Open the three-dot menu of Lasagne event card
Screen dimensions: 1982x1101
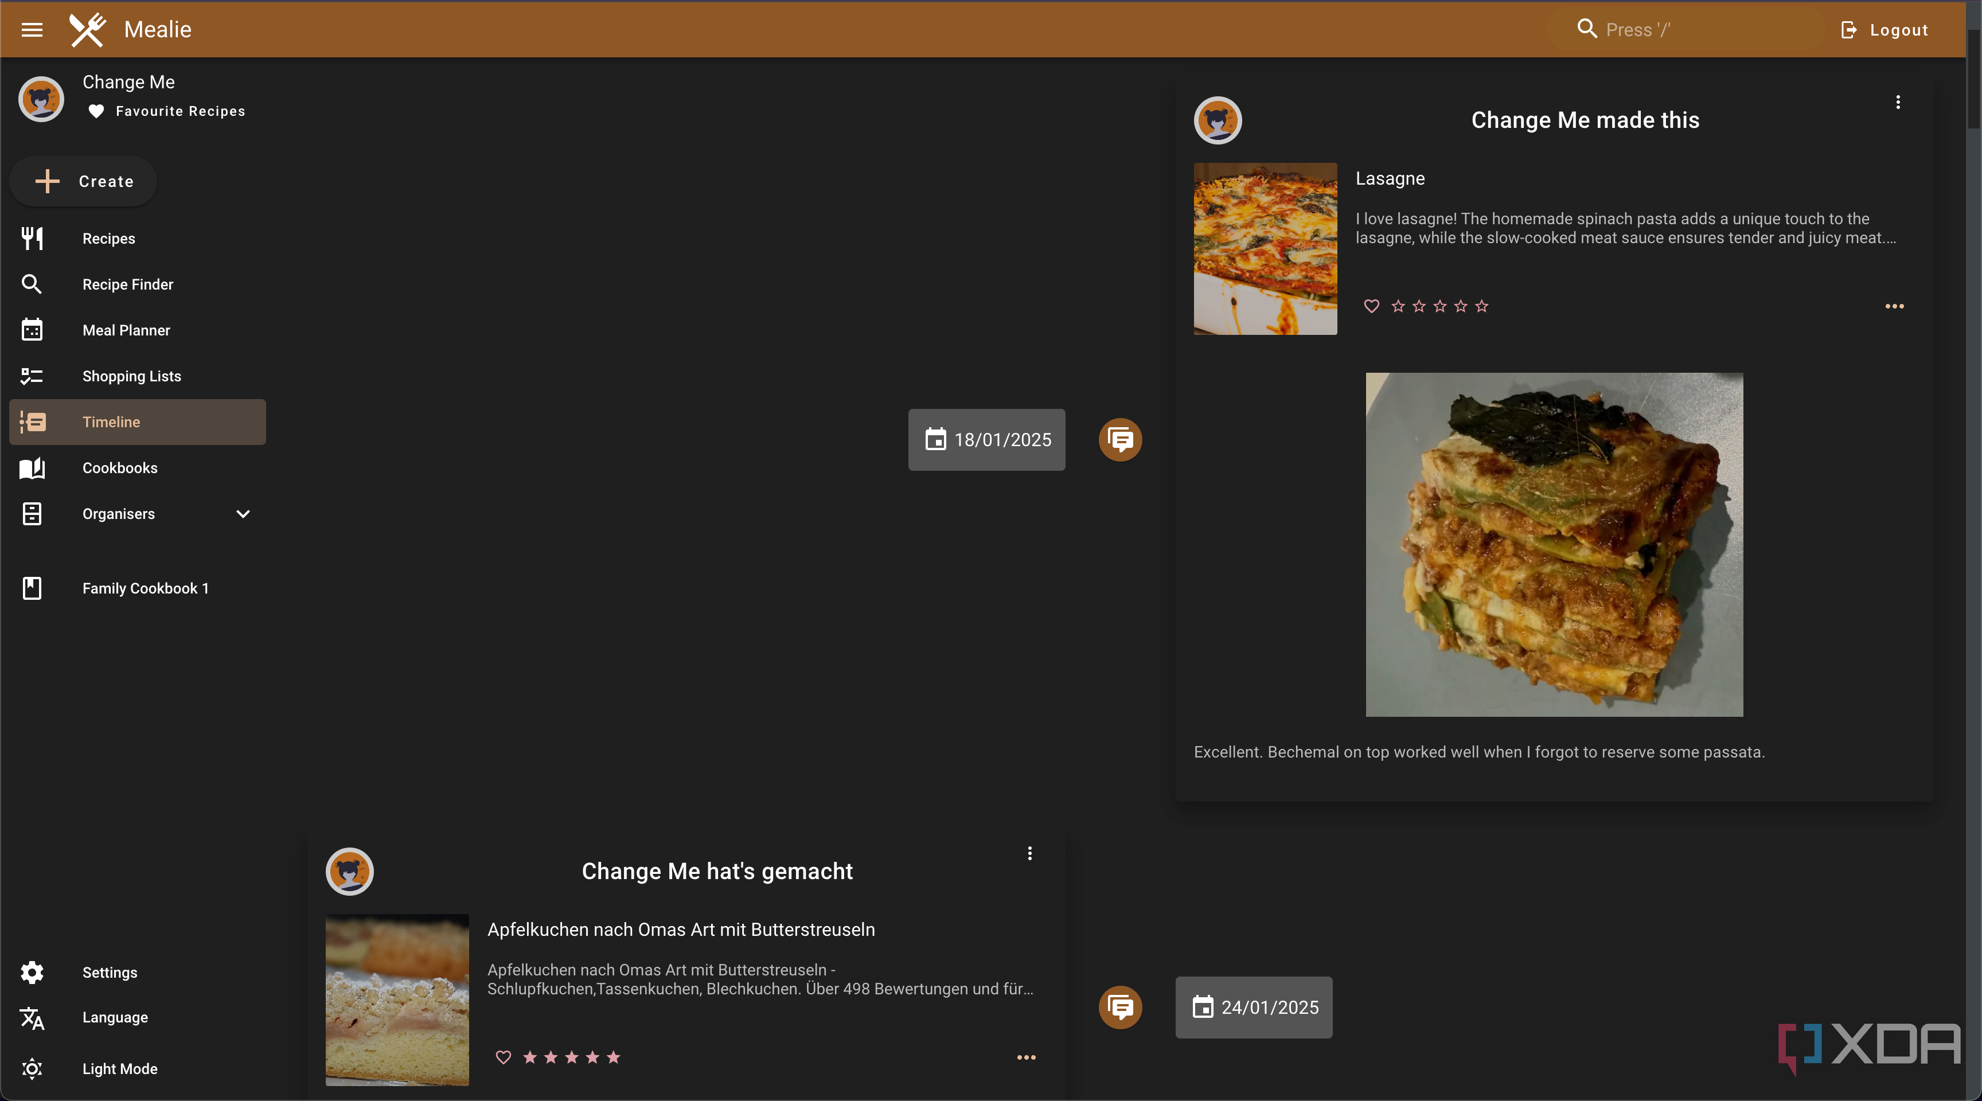(1898, 102)
